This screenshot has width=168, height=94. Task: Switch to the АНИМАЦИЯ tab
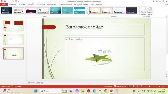[52, 4]
